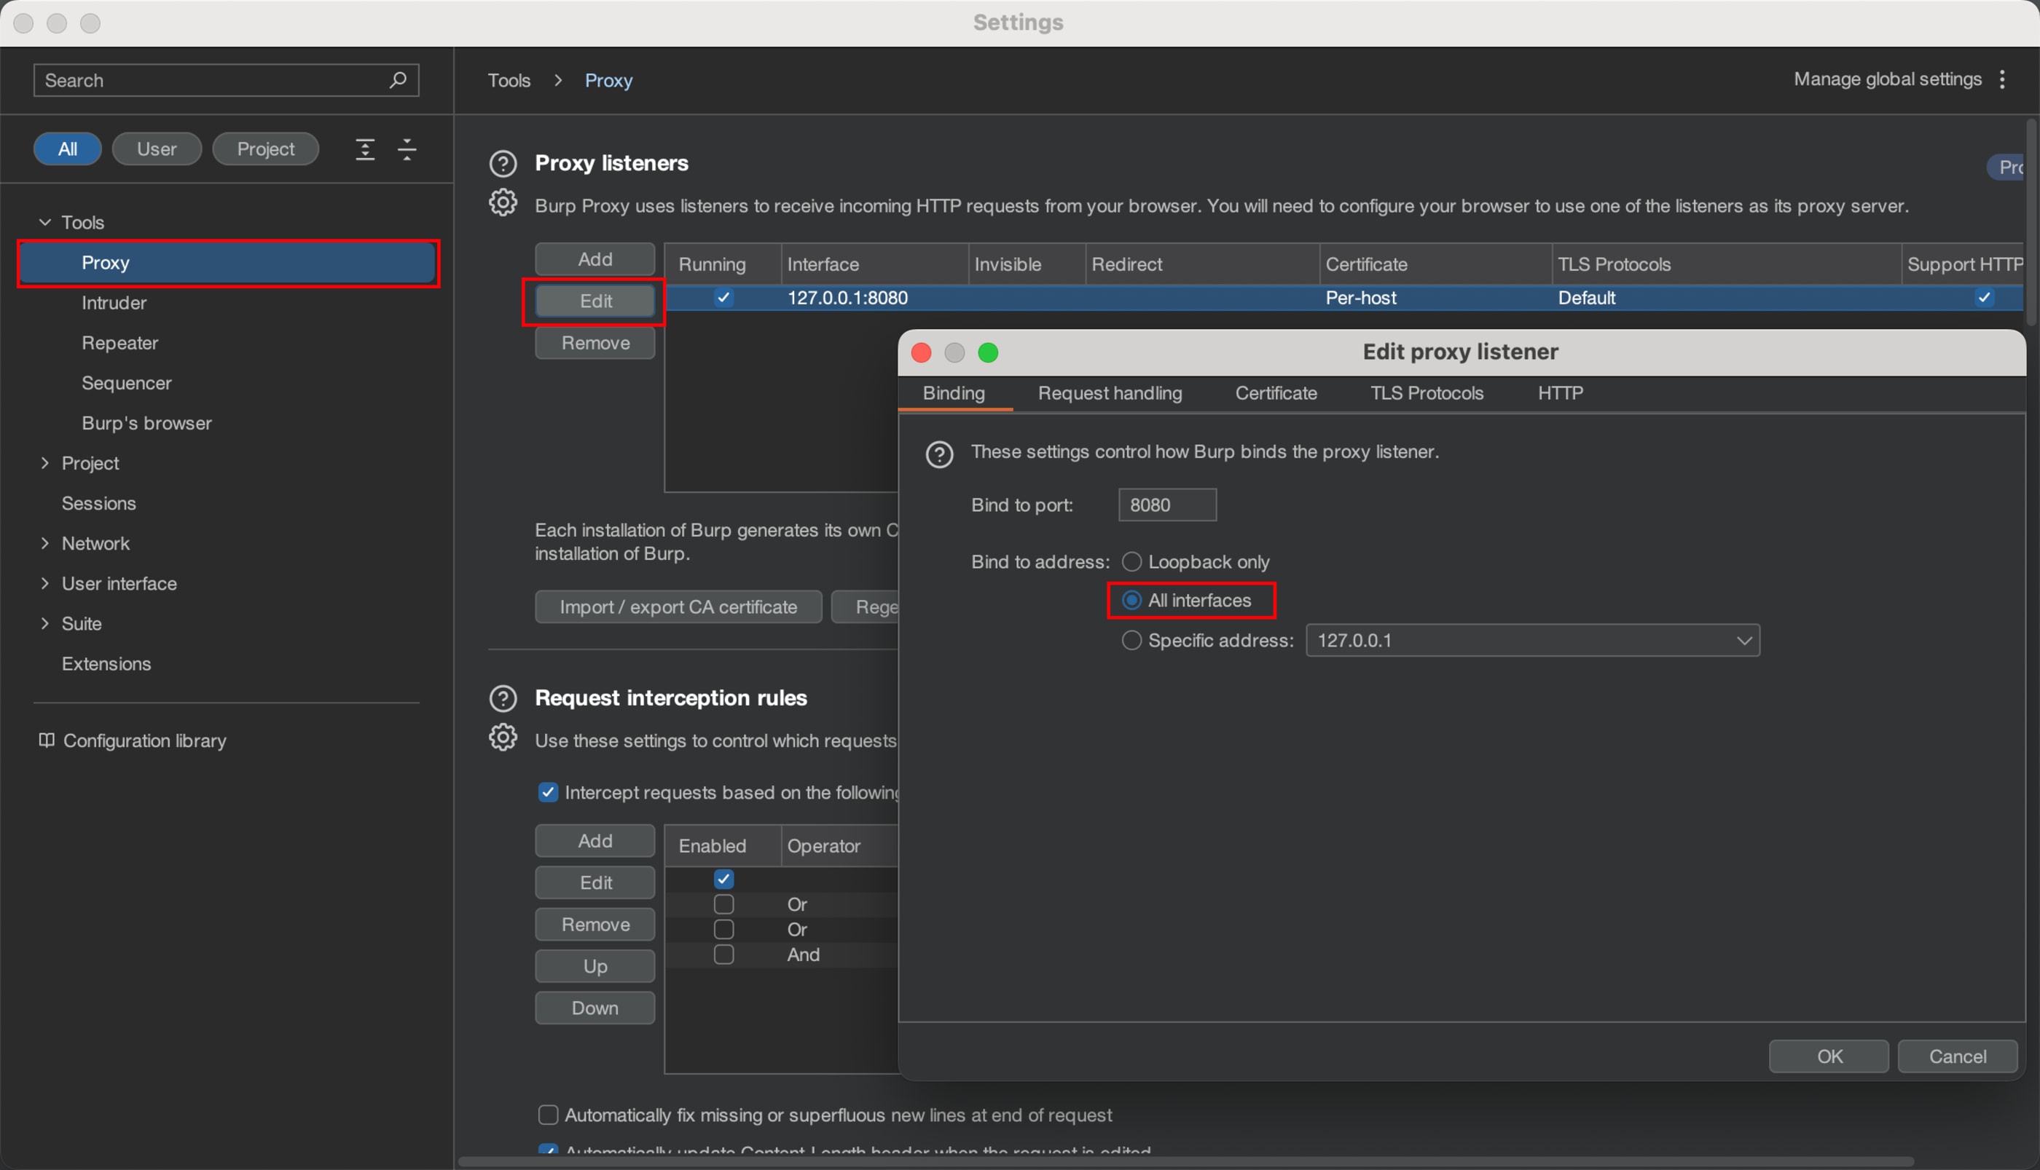Viewport: 2040px width, 1170px height.
Task: Select the Loopback only radio button
Action: (1131, 561)
